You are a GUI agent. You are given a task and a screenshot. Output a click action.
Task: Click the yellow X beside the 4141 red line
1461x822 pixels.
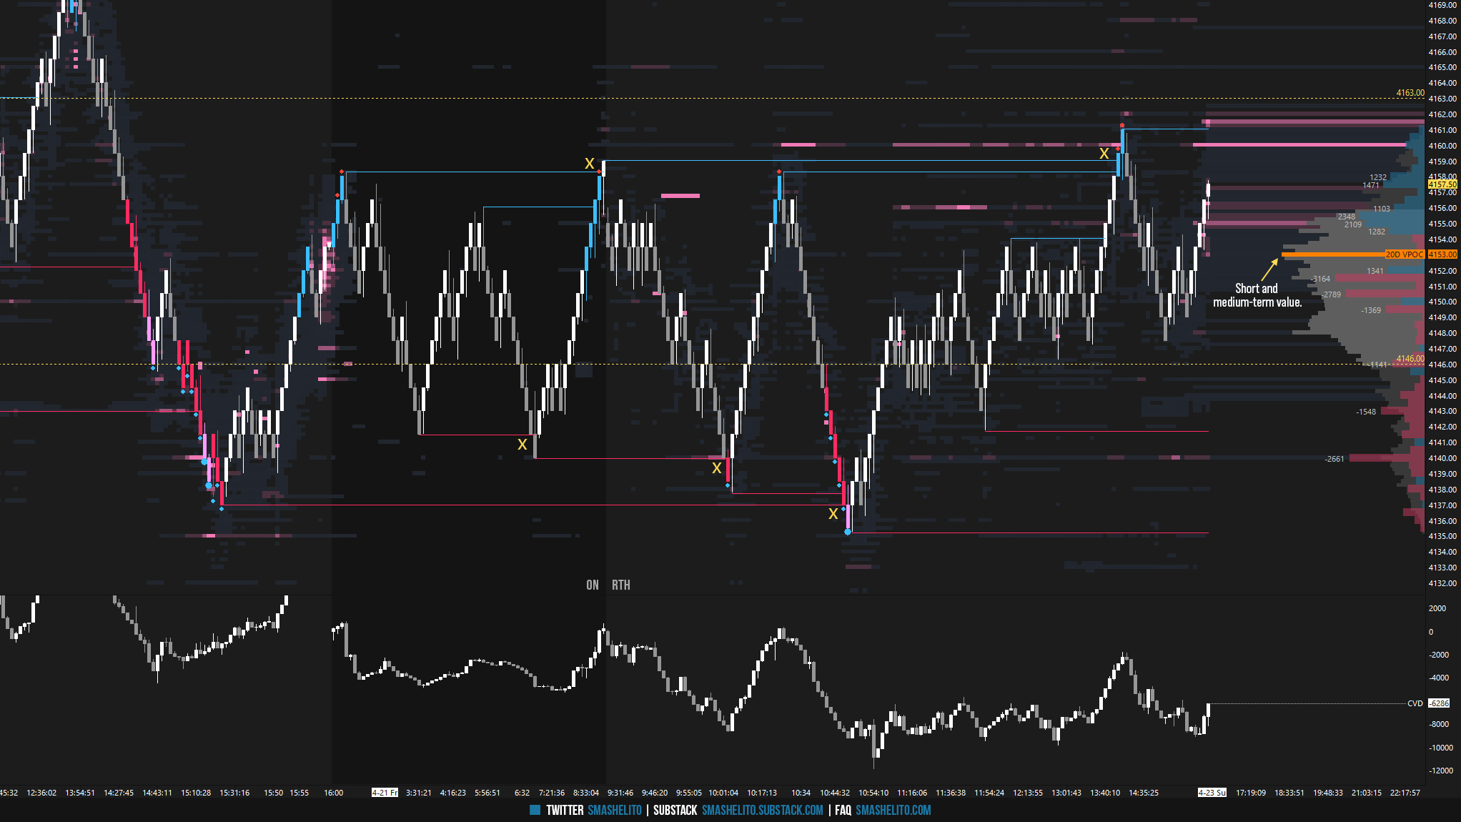[522, 445]
